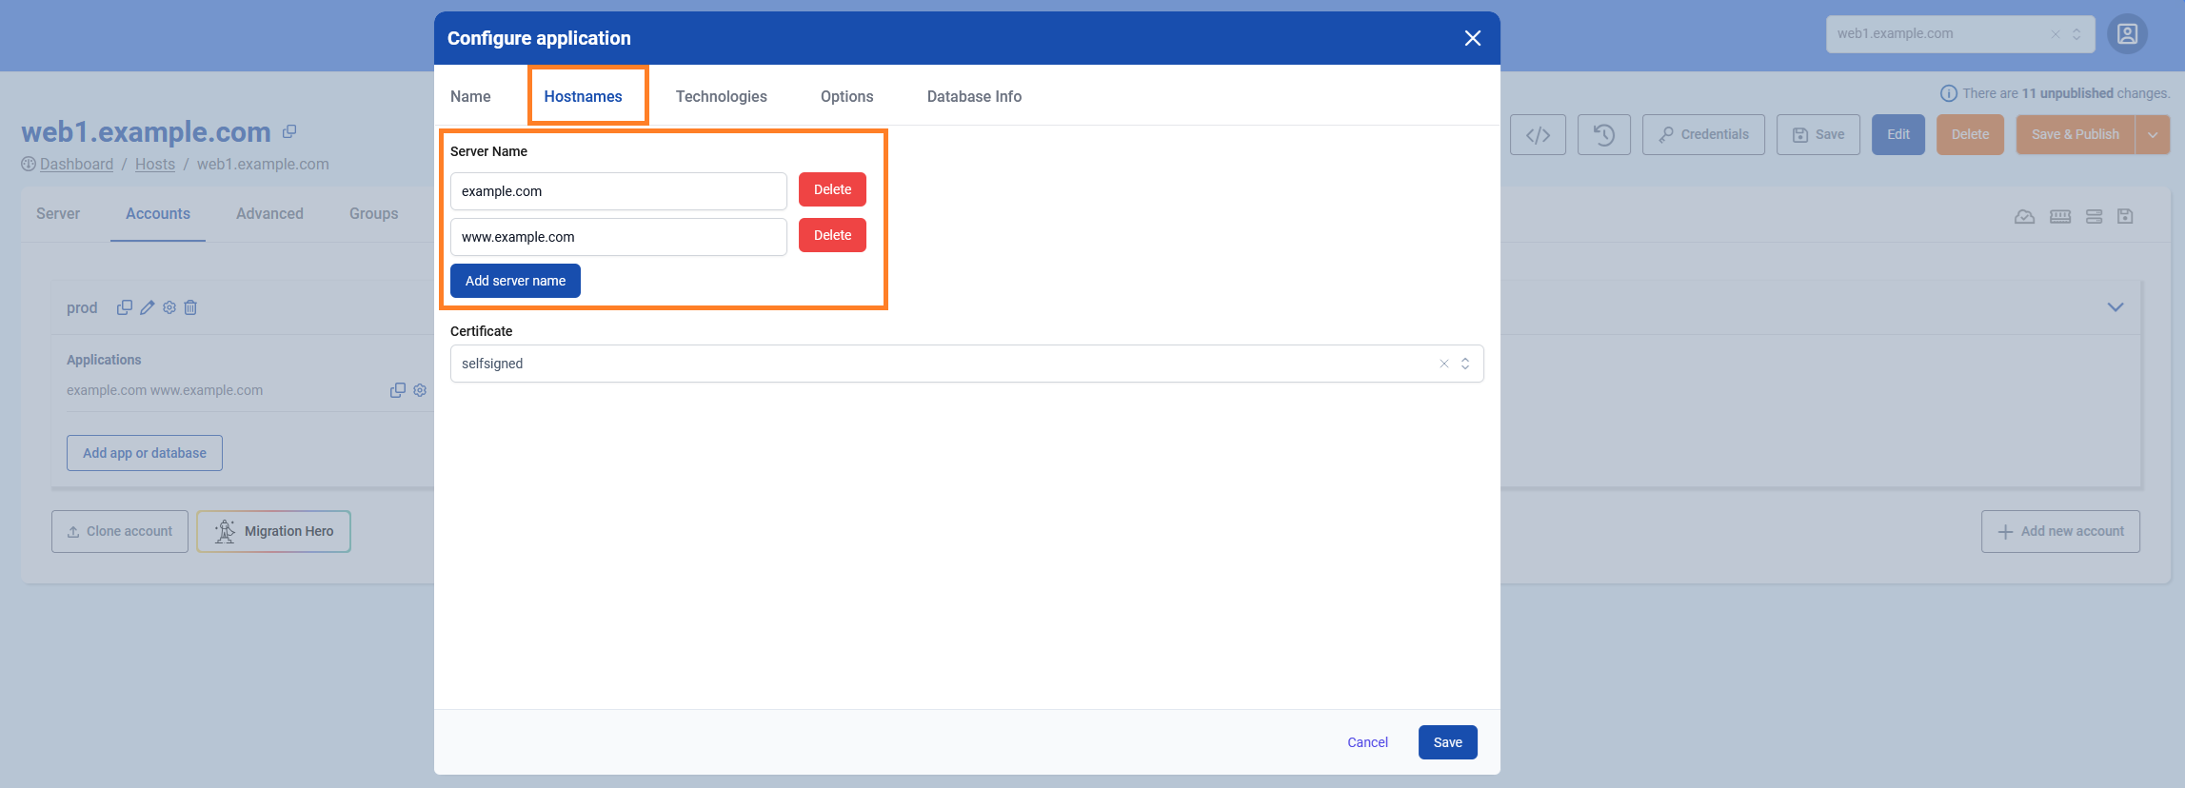Viewport: 2185px width, 788px height.
Task: Close the Configure application dialog
Action: pyautogui.click(x=1472, y=38)
